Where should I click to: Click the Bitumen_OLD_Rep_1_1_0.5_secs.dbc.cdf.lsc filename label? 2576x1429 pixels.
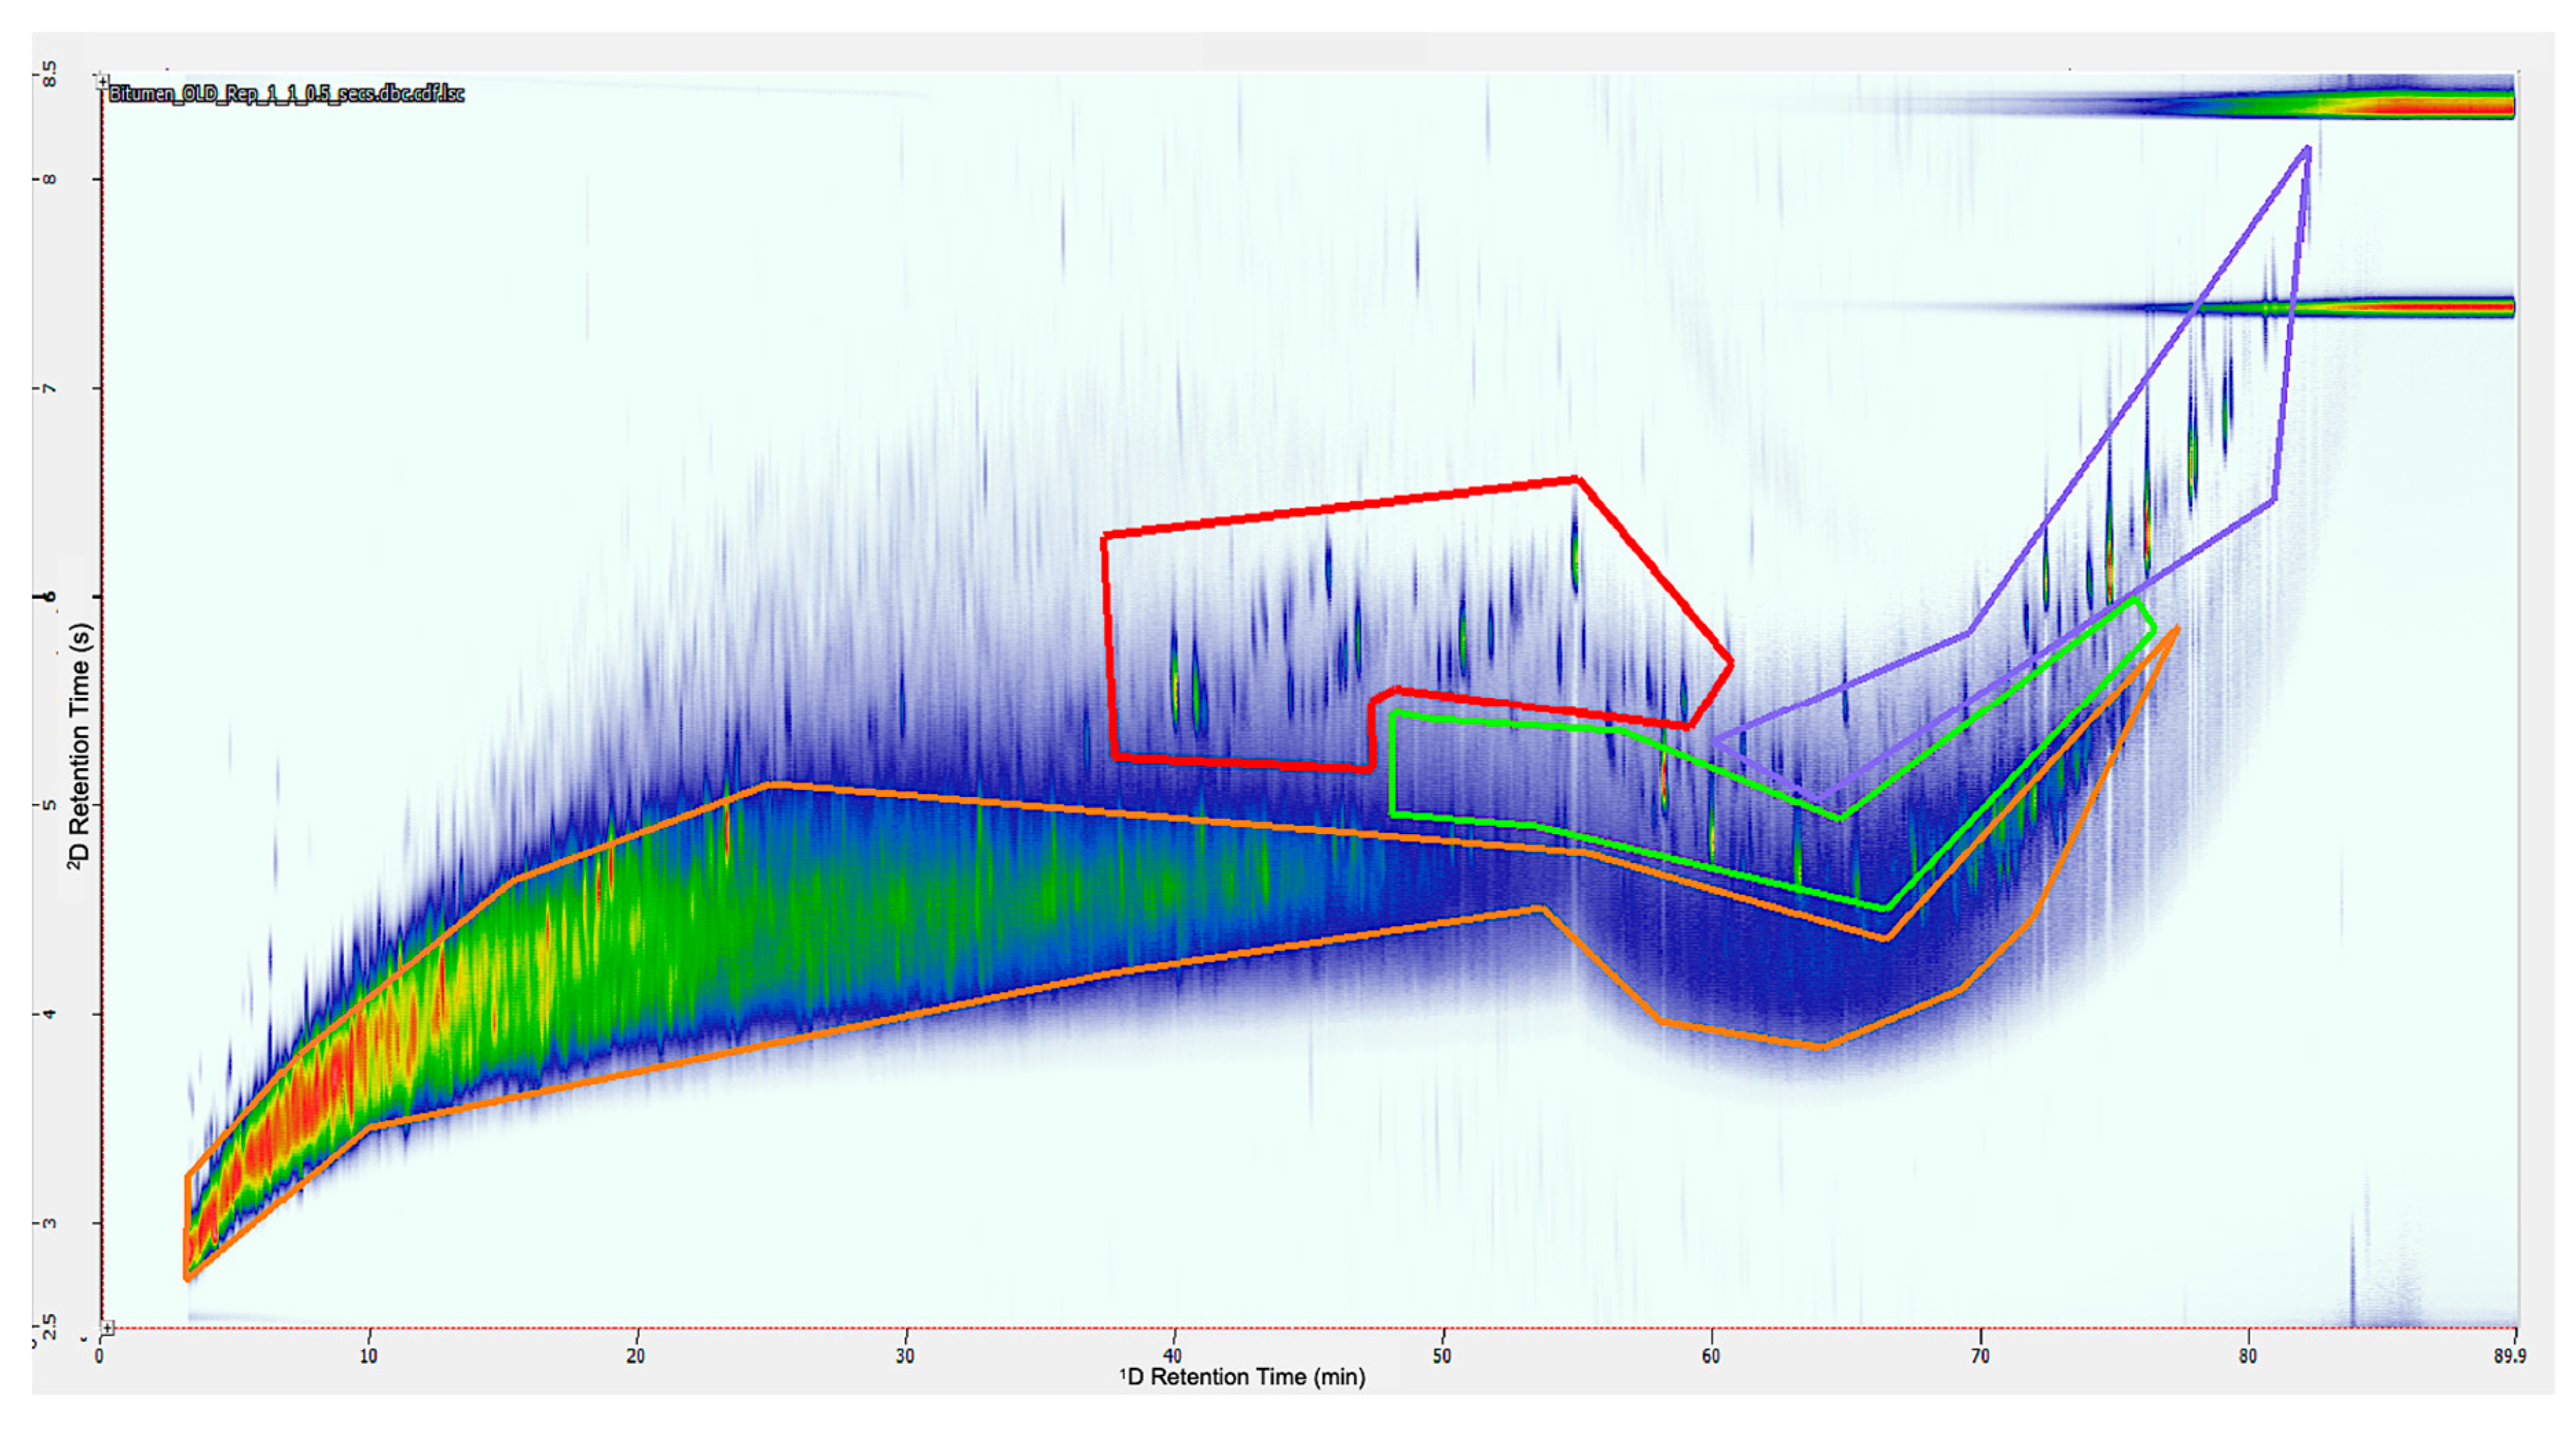click(x=286, y=94)
